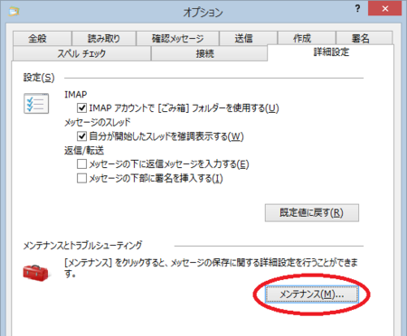Screen dimensions: 407x336
Task: Open the 全般 tab
Action: coord(43,39)
